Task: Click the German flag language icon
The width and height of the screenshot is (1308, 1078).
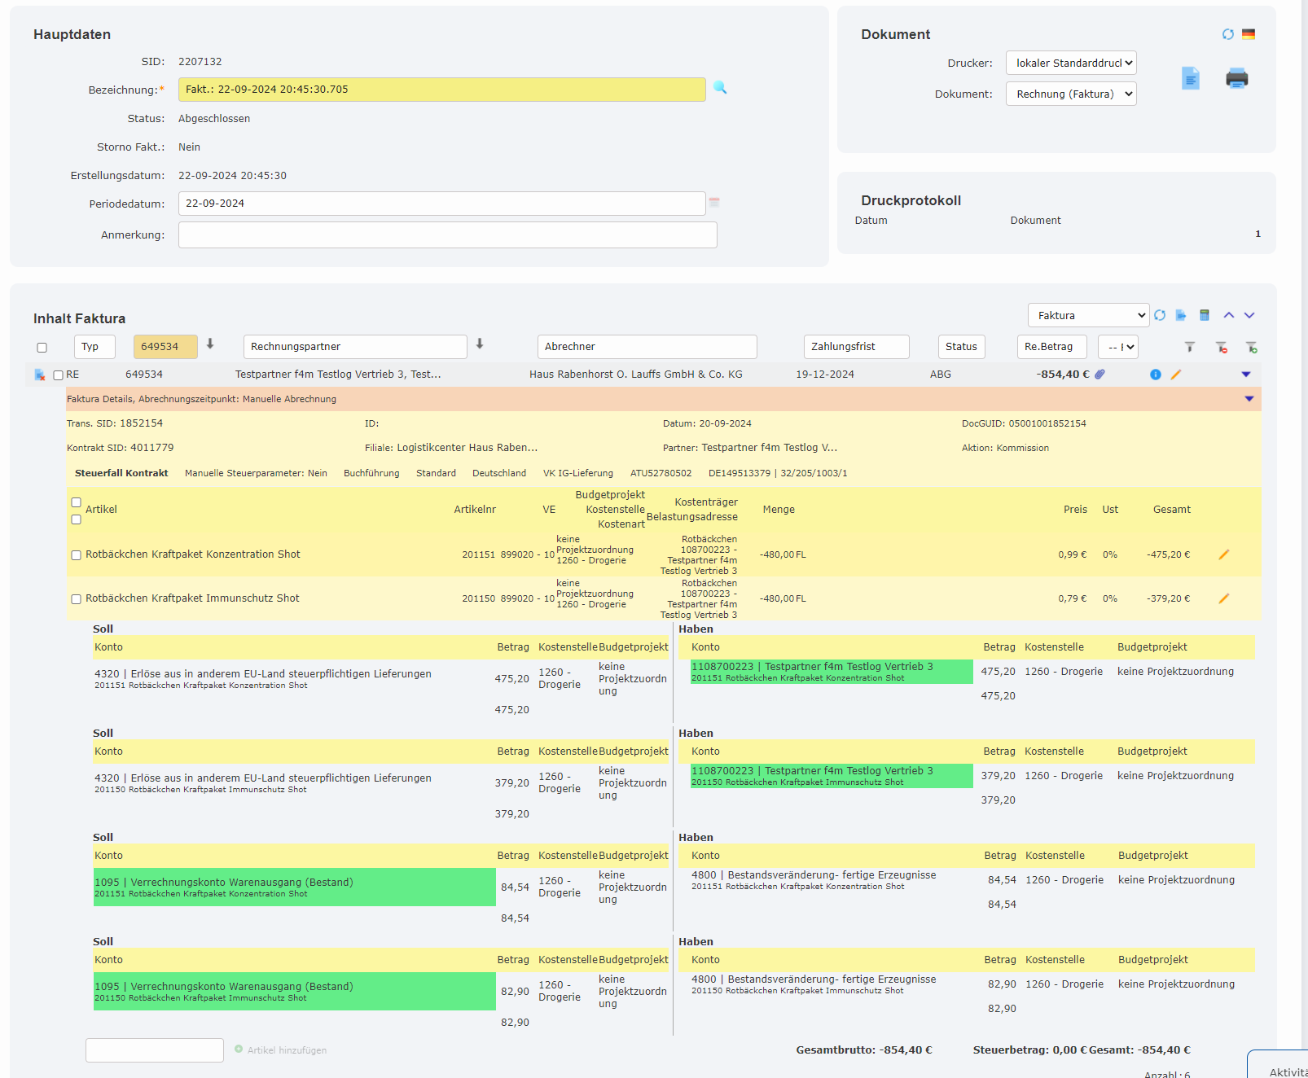Action: pos(1249,34)
